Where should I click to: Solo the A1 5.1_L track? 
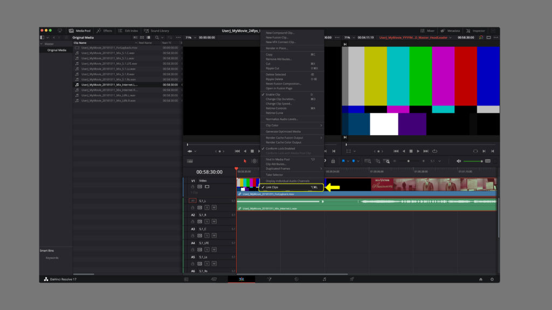207,208
